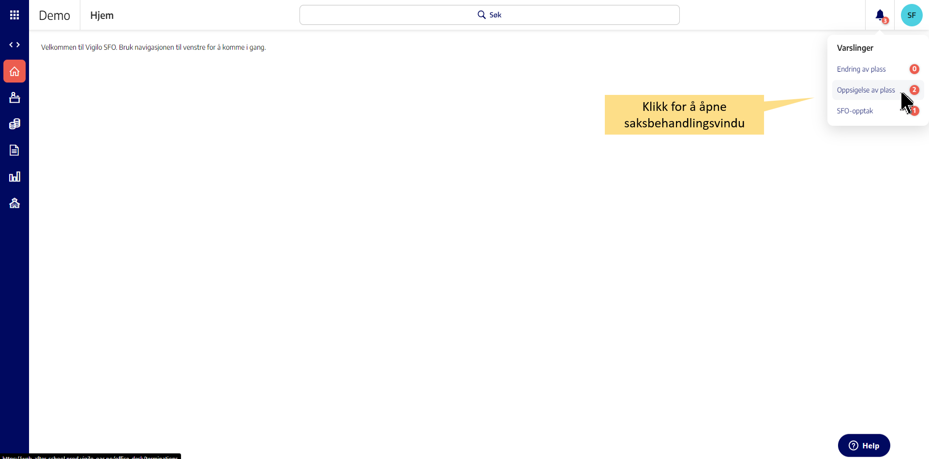
Task: Open the SF user avatar menu
Action: coord(911,15)
